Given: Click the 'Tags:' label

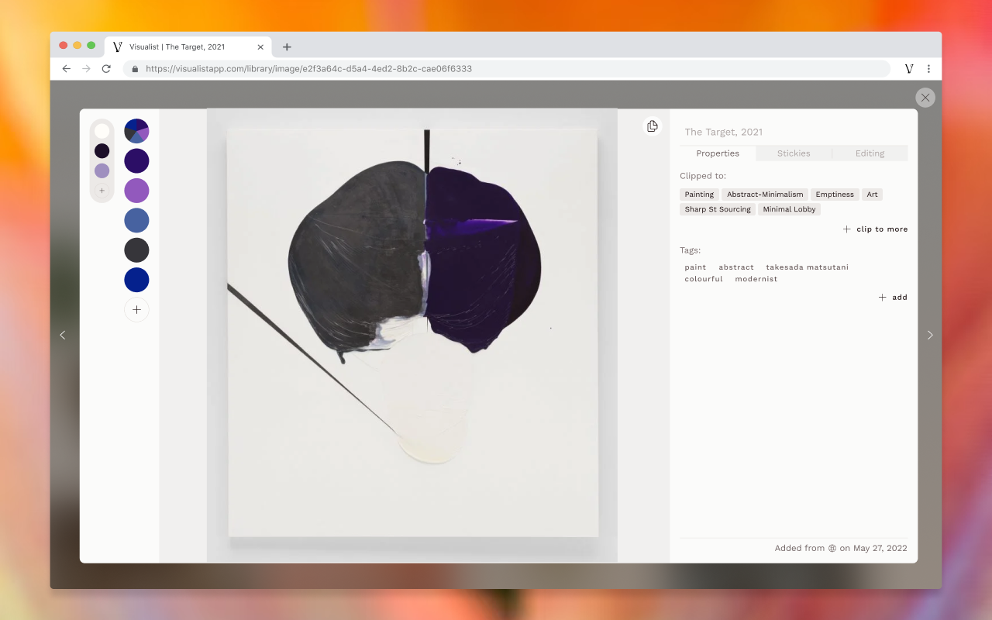Looking at the screenshot, I should (690, 250).
